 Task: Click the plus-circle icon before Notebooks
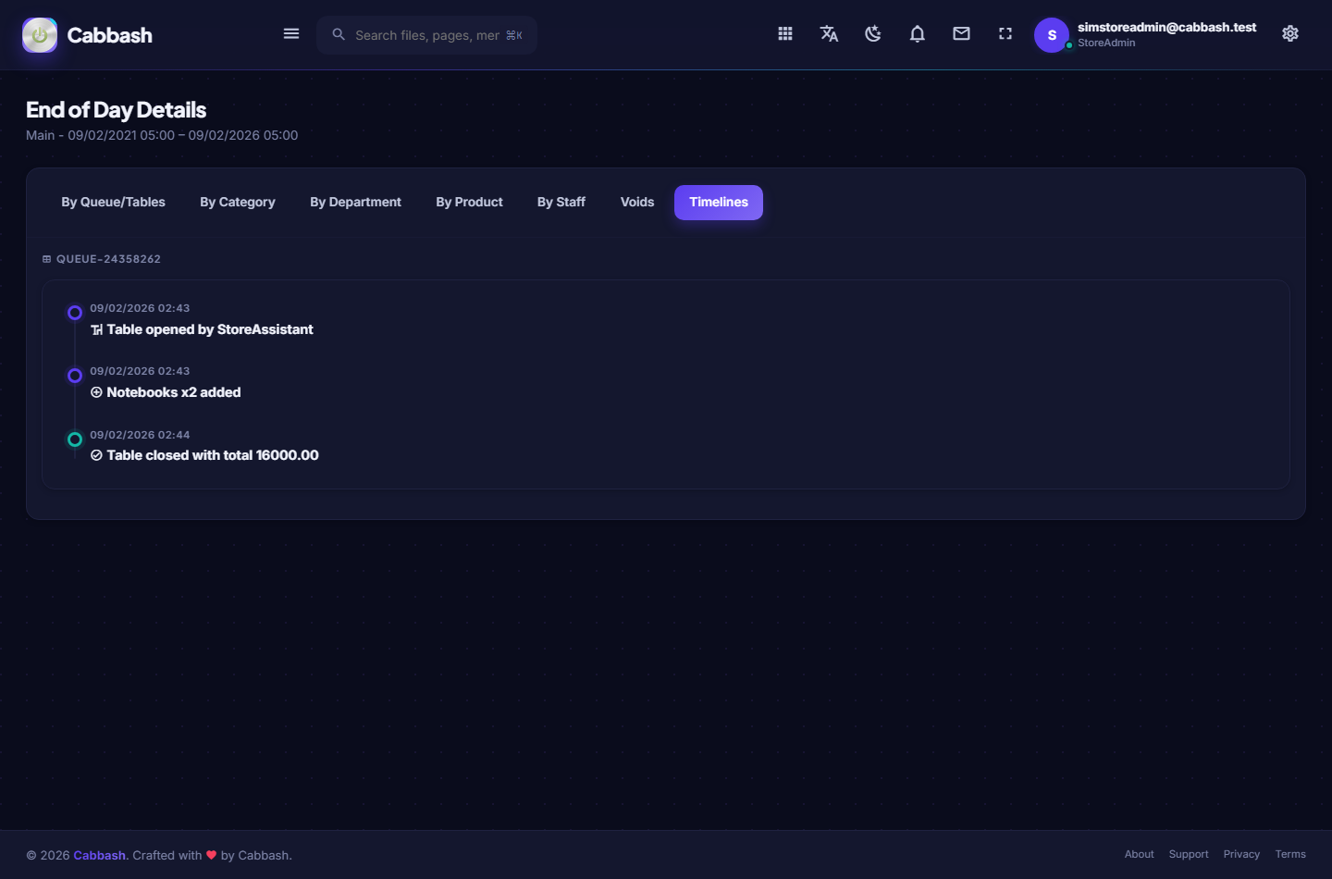(96, 392)
